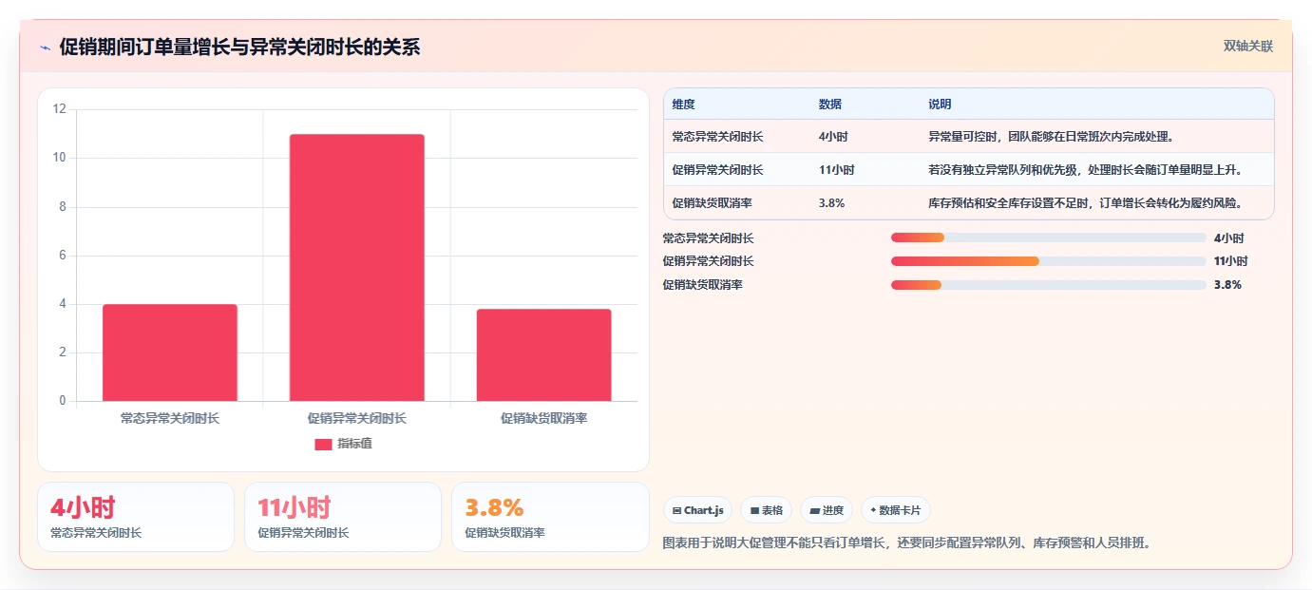Click the chart title 促销期间订单量增长与异常关闭时长的关系
Image resolution: width=1312 pixels, height=590 pixels.
click(x=239, y=48)
